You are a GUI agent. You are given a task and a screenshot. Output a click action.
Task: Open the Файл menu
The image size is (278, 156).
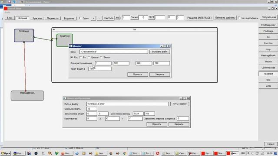click(x=7, y=13)
